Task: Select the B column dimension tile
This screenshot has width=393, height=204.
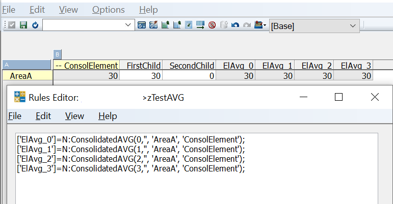Action: [x=58, y=54]
